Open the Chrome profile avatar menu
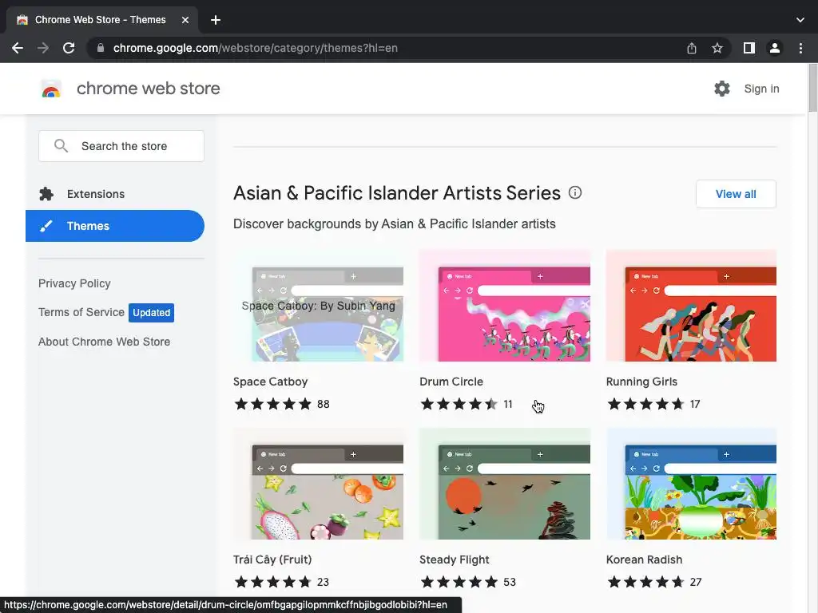The image size is (818, 613). click(775, 48)
